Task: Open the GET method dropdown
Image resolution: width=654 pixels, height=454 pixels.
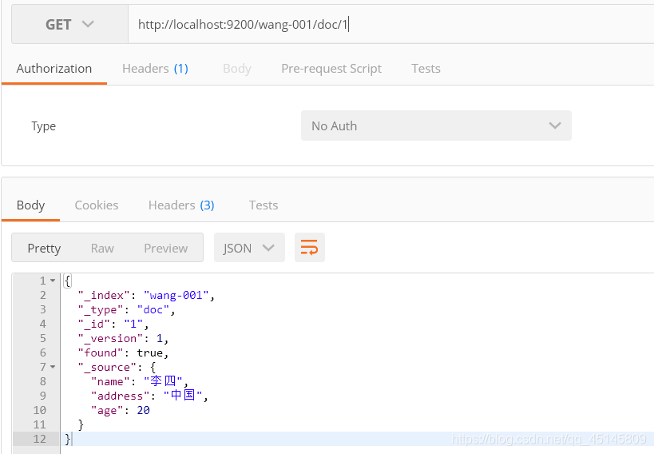Action: [x=69, y=25]
